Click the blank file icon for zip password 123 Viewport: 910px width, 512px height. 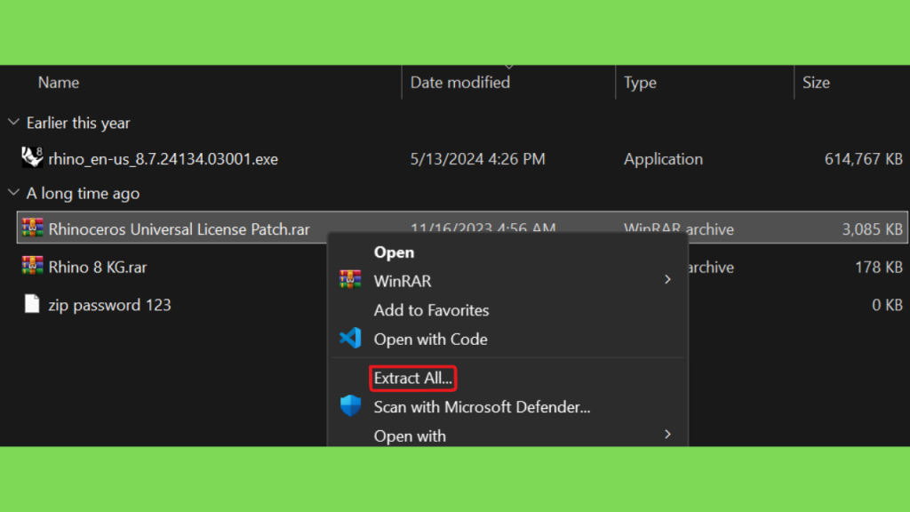(x=32, y=304)
